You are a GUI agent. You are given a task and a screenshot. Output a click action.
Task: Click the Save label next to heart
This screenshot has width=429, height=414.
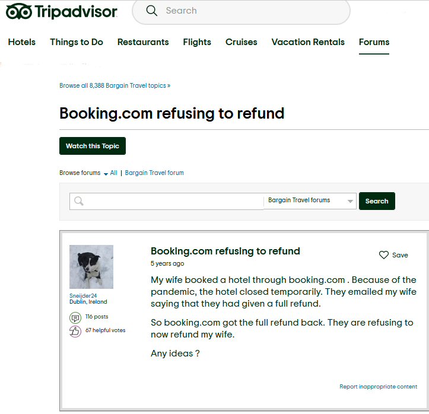400,255
